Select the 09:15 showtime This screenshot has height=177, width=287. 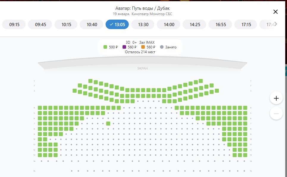(14, 25)
